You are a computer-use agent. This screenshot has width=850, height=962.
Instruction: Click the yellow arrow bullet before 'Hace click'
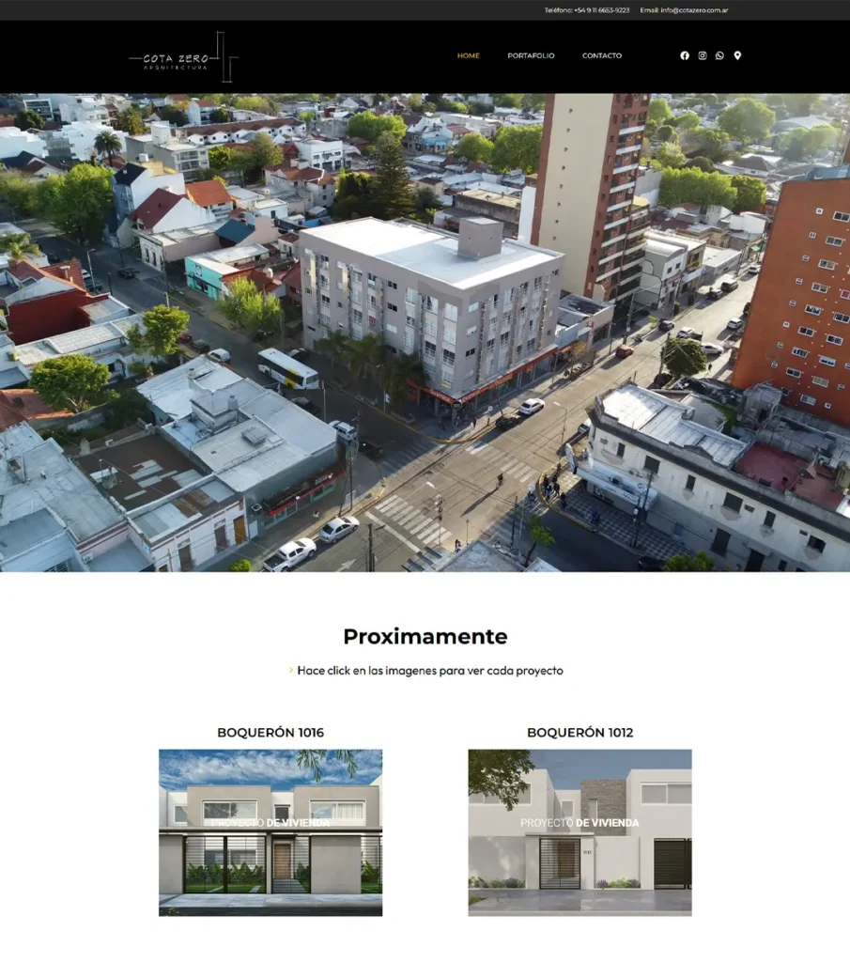click(x=291, y=671)
